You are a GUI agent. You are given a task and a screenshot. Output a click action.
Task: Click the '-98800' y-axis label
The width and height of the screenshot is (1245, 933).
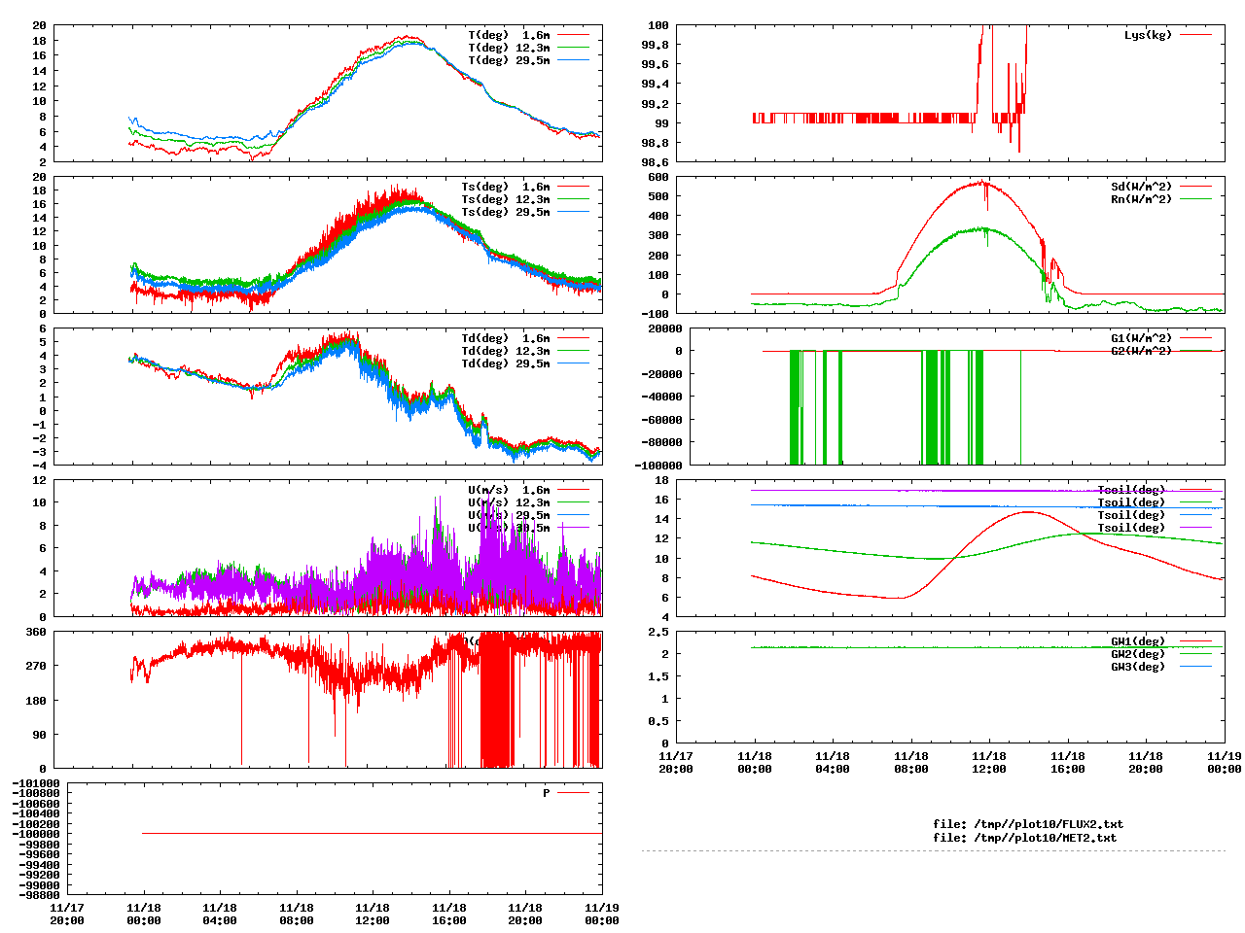point(39,894)
